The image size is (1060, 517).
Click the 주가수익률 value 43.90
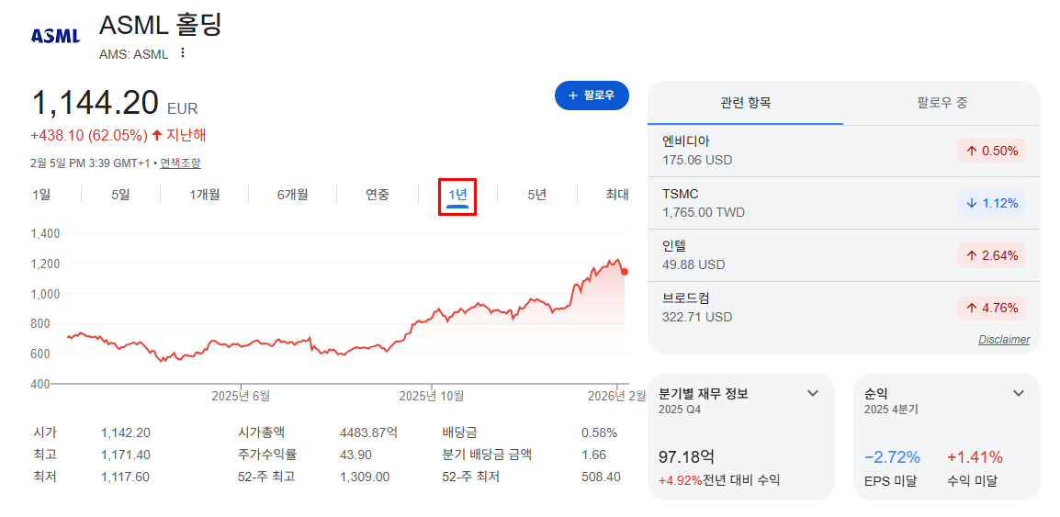click(x=355, y=455)
